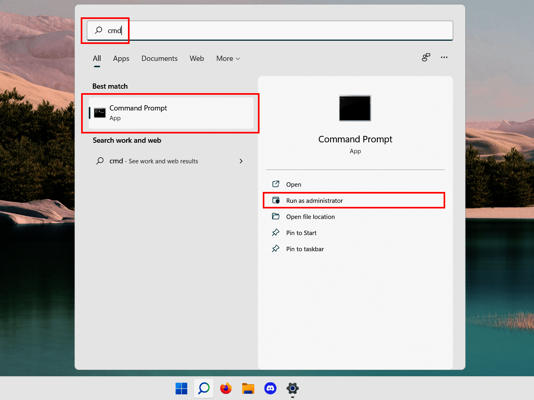Expand cmd work and web results chevron
The image size is (534, 400).
point(241,161)
